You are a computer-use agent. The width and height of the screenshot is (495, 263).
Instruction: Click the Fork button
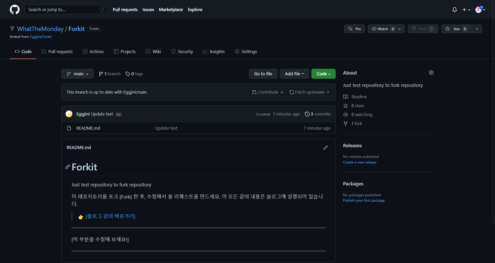[423, 29]
